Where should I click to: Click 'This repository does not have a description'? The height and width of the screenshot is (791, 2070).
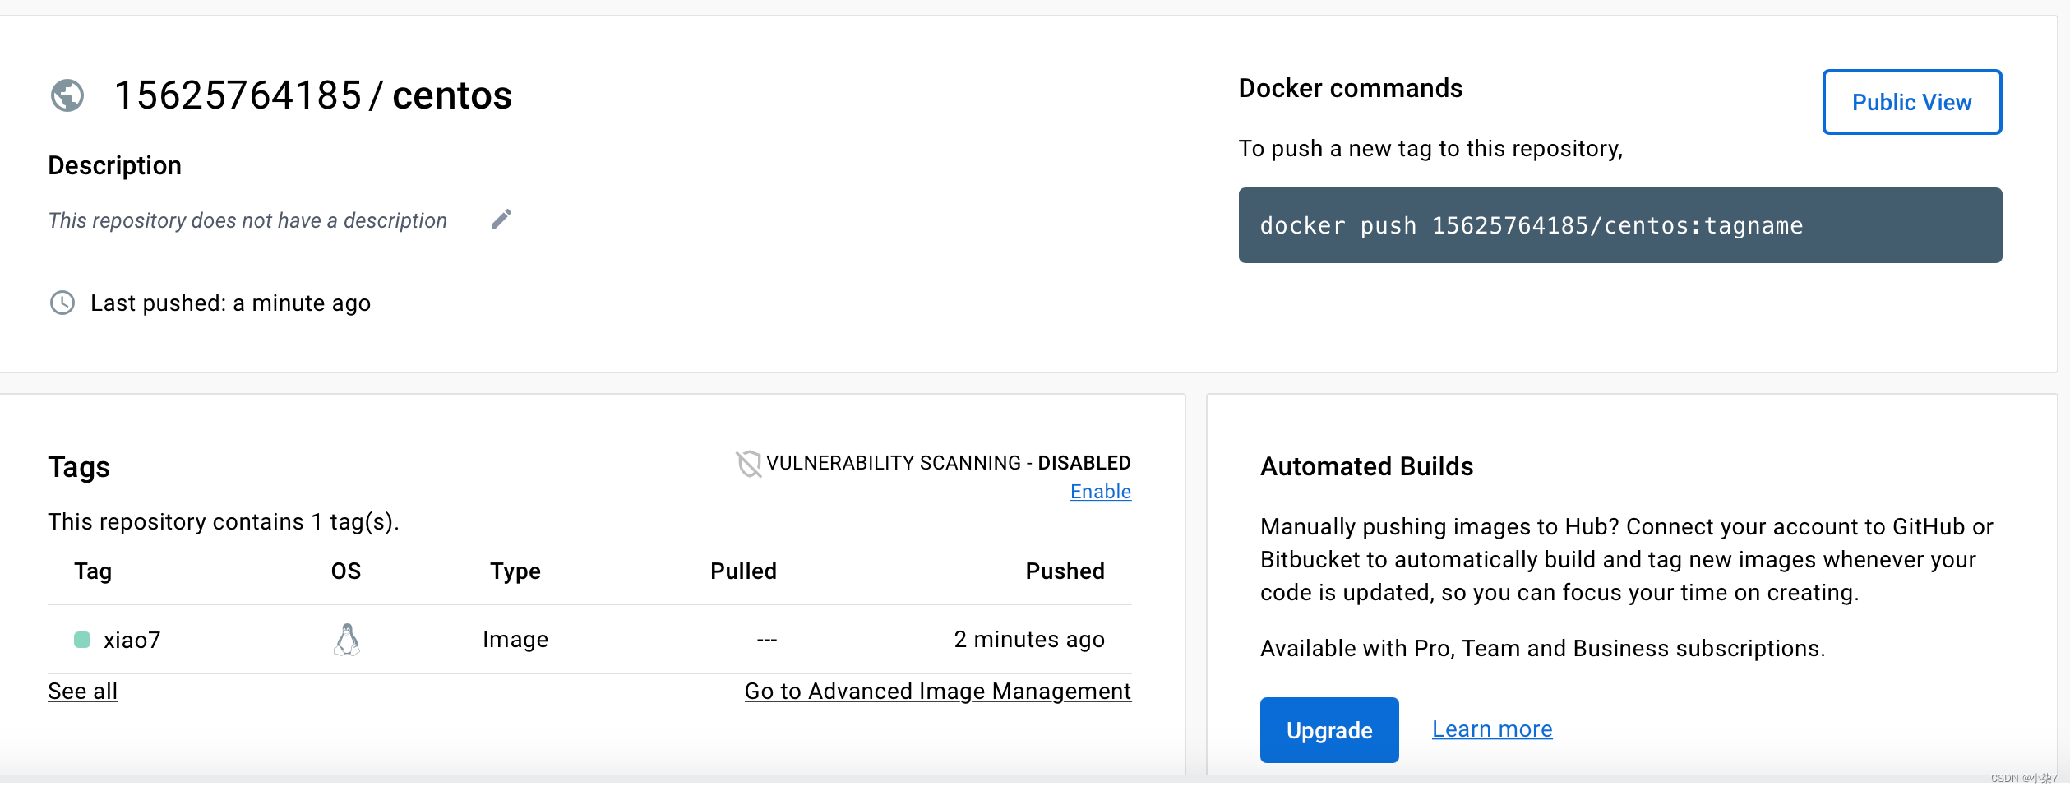click(x=247, y=220)
